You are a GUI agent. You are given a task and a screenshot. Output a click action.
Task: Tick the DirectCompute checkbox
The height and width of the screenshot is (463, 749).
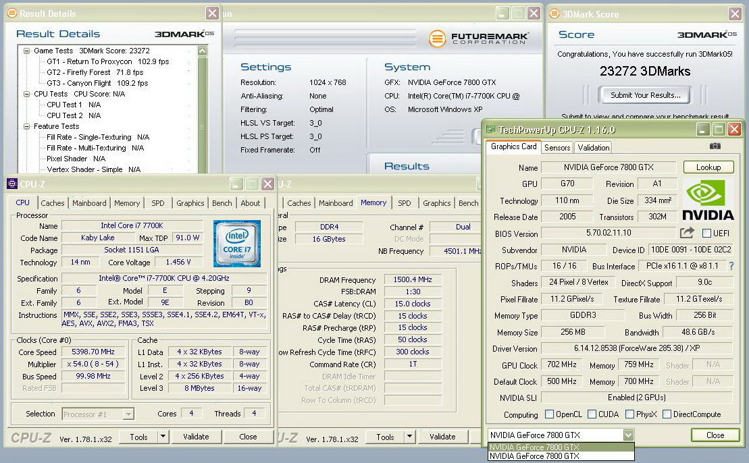click(667, 414)
